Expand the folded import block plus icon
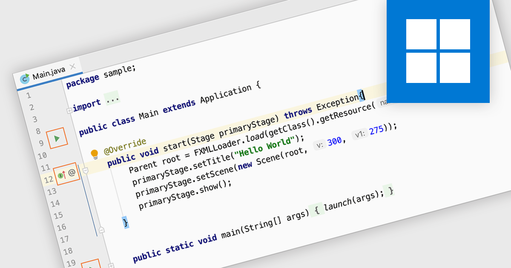This screenshot has height=268, width=511. click(69, 111)
